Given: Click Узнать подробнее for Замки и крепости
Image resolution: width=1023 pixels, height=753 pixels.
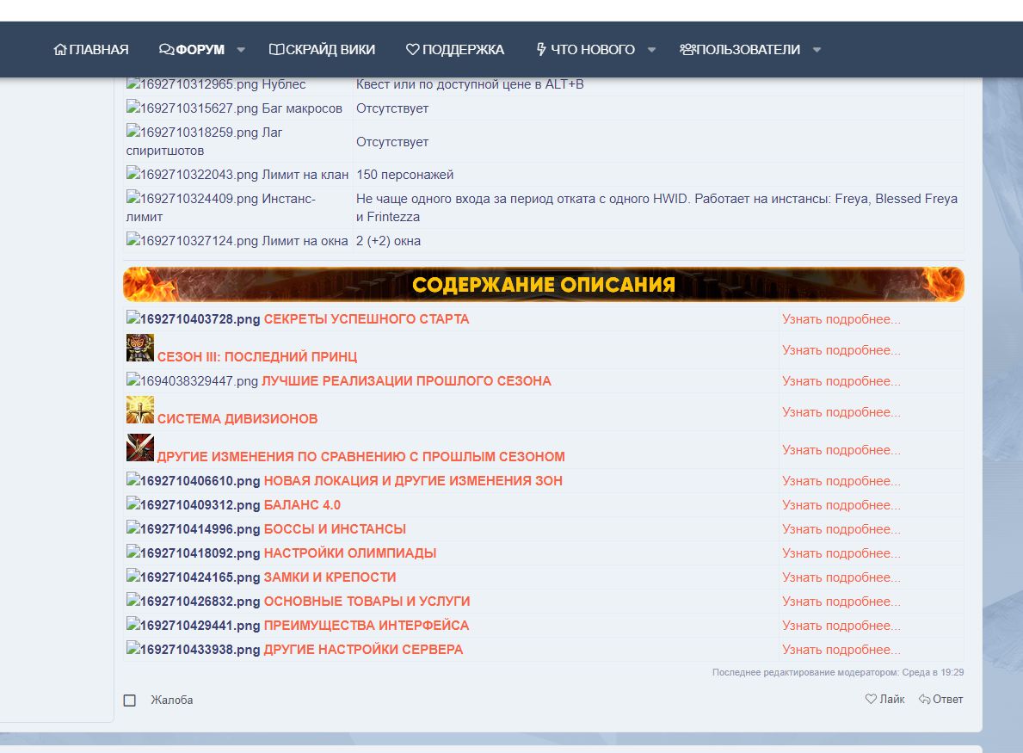Looking at the screenshot, I should coord(841,577).
